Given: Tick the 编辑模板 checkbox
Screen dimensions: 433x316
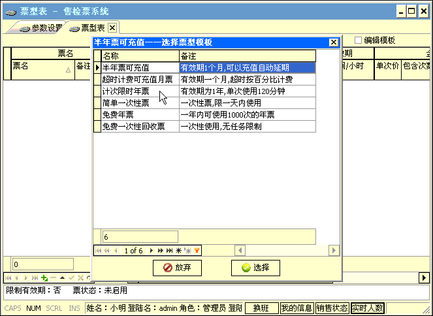Looking at the screenshot, I should coord(358,40).
